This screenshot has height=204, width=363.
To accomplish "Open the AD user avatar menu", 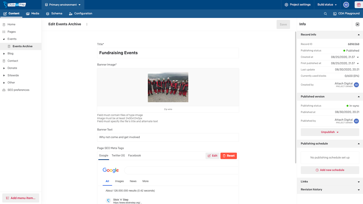I will click(346, 5).
